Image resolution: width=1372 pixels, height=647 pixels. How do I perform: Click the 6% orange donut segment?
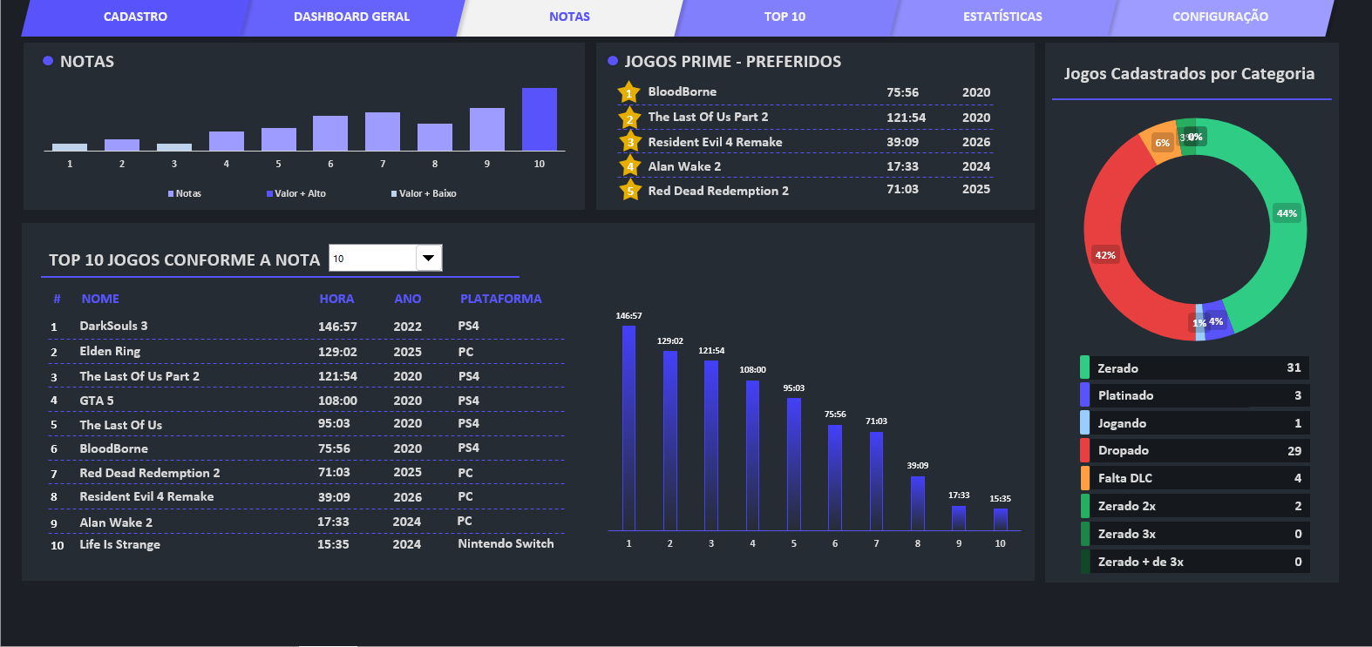click(1163, 142)
